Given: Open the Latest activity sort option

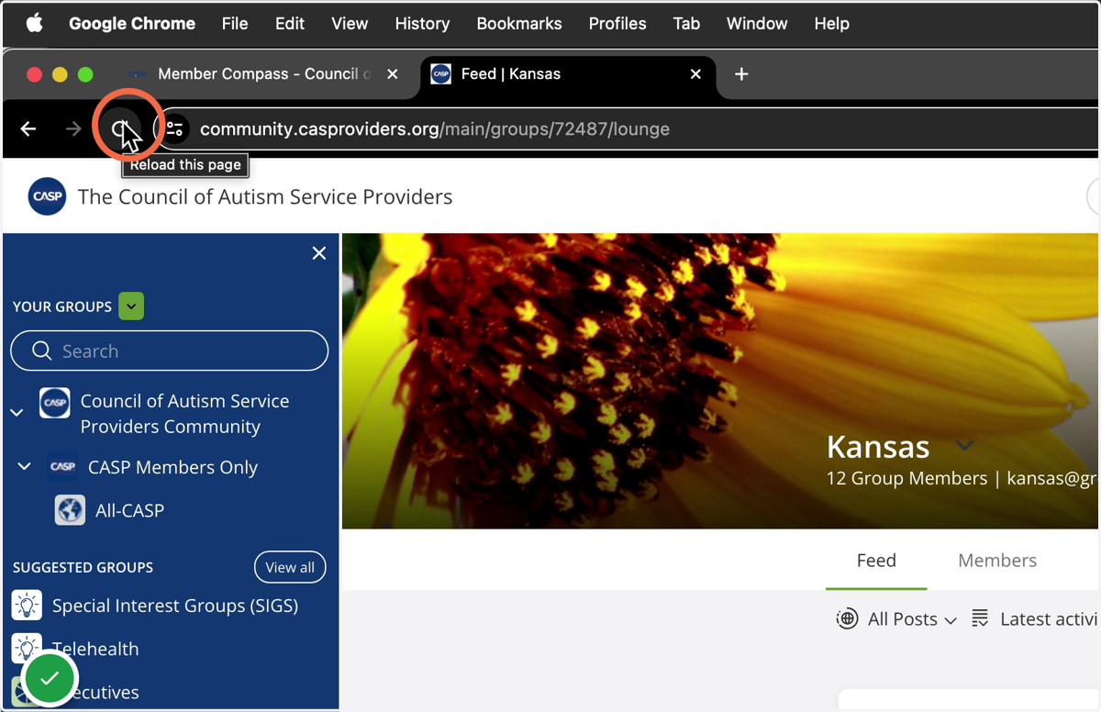Looking at the screenshot, I should (1036, 619).
